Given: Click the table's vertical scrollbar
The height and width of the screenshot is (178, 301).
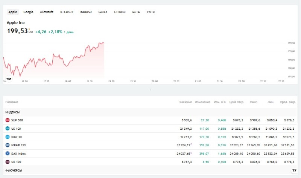Looking at the screenshot, I should (297, 109).
